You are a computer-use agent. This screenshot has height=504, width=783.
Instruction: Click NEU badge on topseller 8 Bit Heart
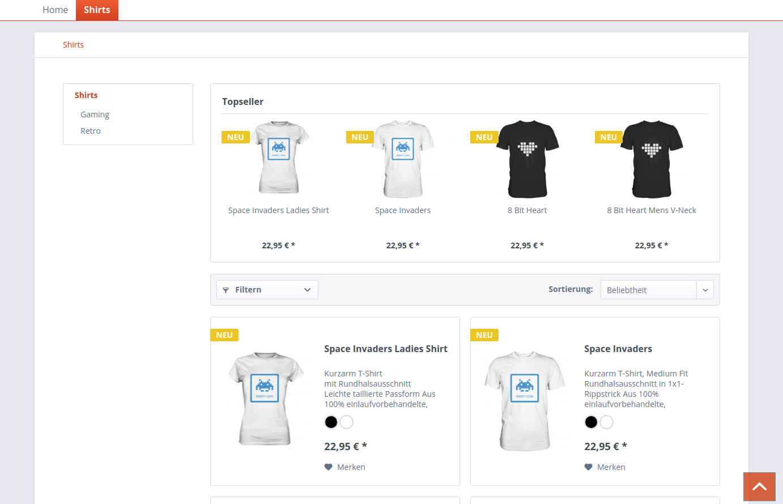click(x=484, y=137)
